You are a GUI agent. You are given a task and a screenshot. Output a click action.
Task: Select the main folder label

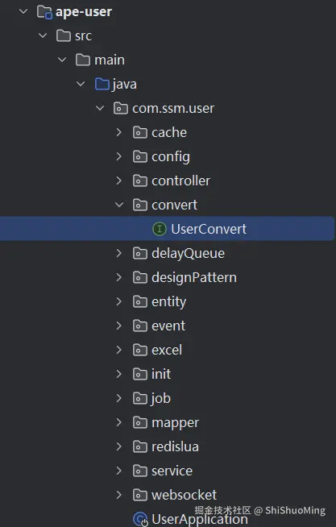click(110, 60)
